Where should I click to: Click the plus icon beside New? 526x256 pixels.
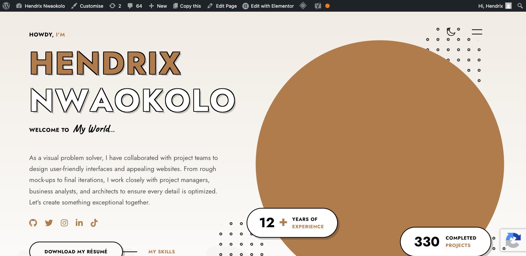151,6
